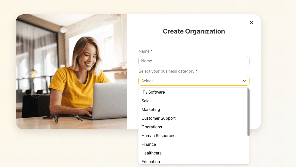Choose Sales as the business category
The width and height of the screenshot is (296, 167).
pos(146,101)
